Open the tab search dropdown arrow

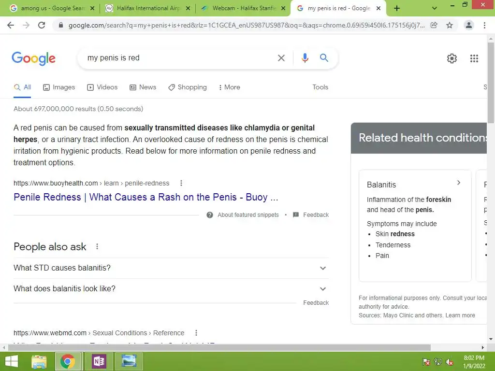(435, 8)
